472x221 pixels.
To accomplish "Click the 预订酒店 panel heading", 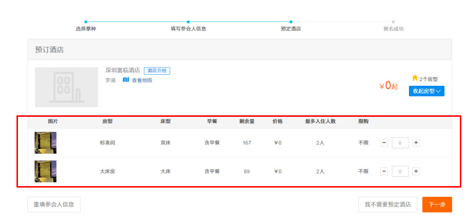I will [x=49, y=49].
